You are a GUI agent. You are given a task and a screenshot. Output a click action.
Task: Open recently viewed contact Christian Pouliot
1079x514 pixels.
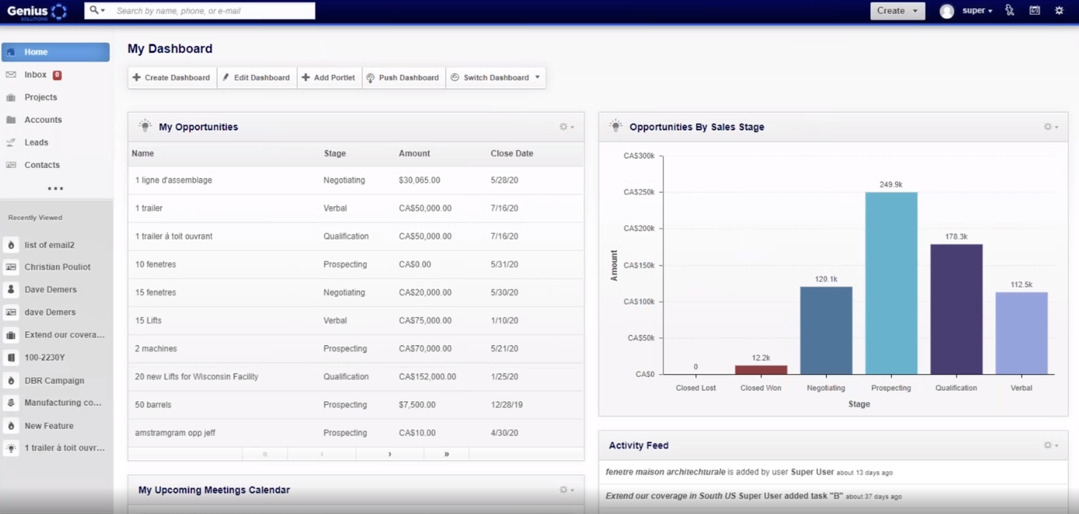[55, 266]
